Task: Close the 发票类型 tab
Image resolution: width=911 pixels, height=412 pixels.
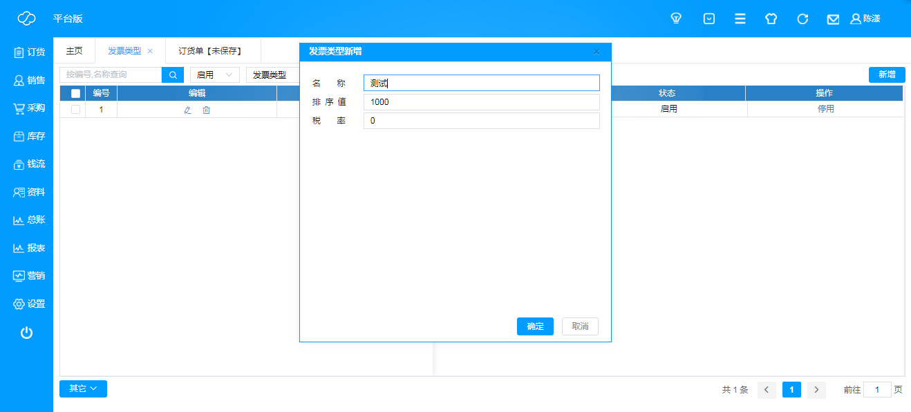Action: pyautogui.click(x=150, y=51)
